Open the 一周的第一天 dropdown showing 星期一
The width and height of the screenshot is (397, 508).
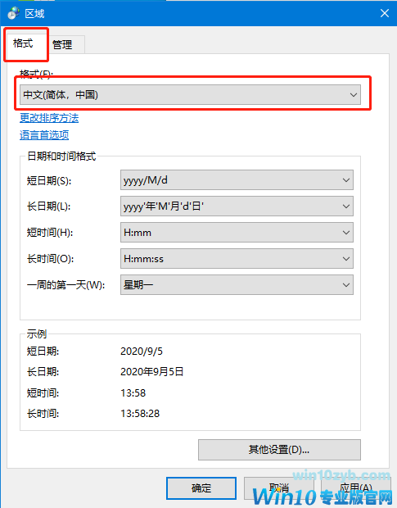[x=237, y=285]
